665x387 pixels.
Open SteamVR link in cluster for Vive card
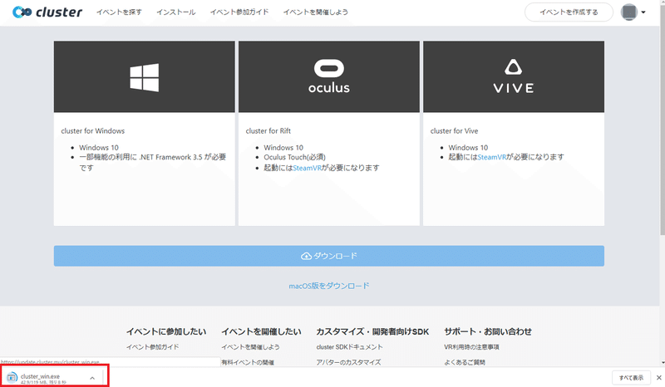[x=492, y=157]
